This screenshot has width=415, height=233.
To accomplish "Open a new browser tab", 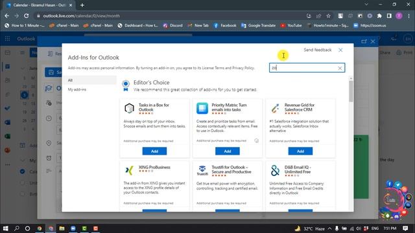I will 82,5.
